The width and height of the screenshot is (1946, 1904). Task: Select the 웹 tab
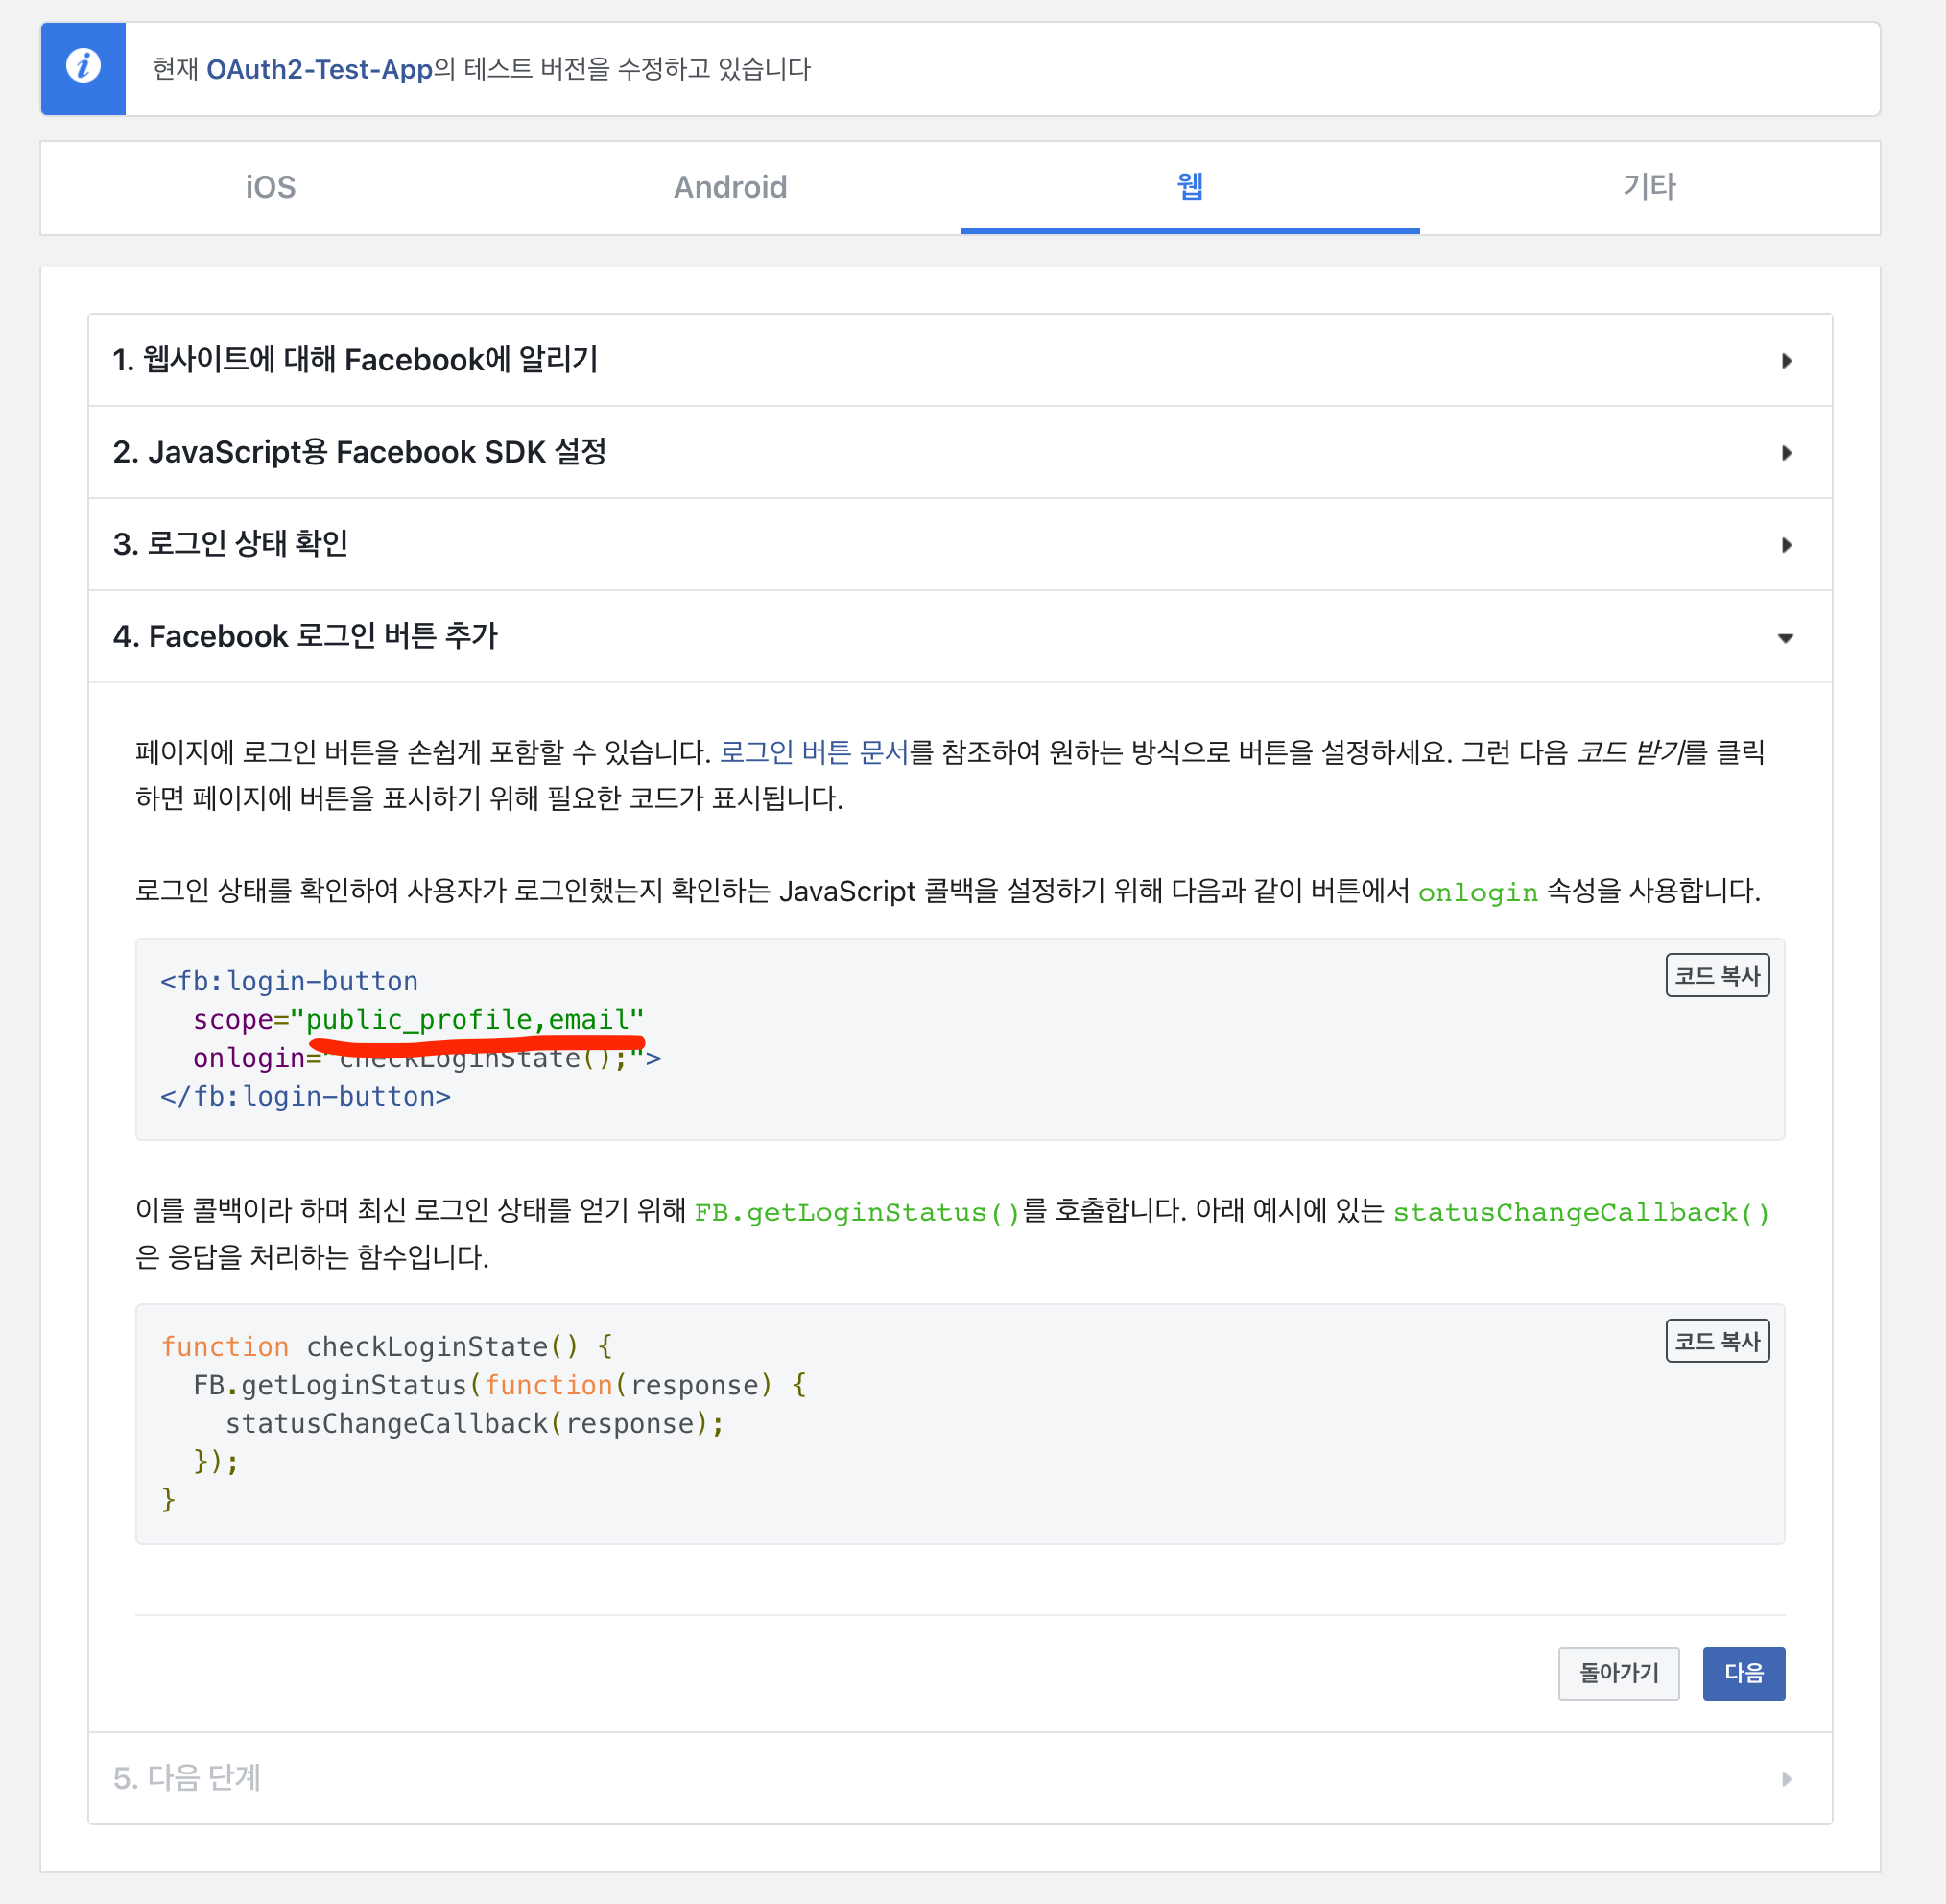point(1189,187)
